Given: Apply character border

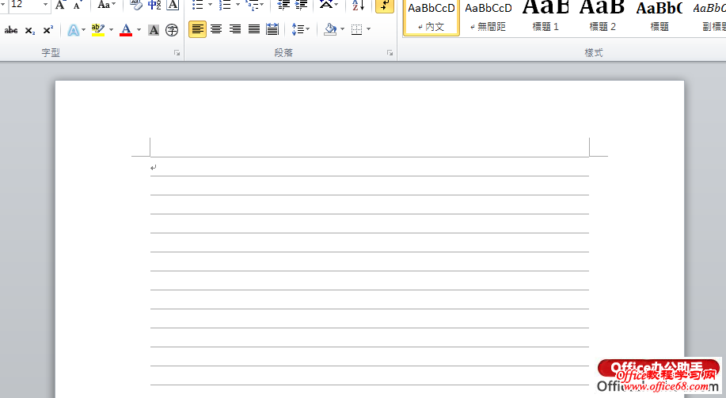Looking at the screenshot, I should (x=173, y=5).
